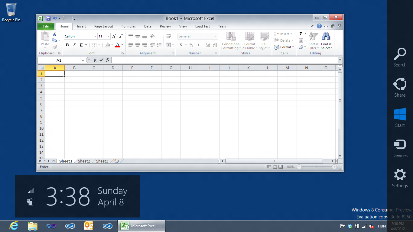Image resolution: width=413 pixels, height=232 pixels.
Task: Open Find & Select binoculars
Action: click(326, 41)
